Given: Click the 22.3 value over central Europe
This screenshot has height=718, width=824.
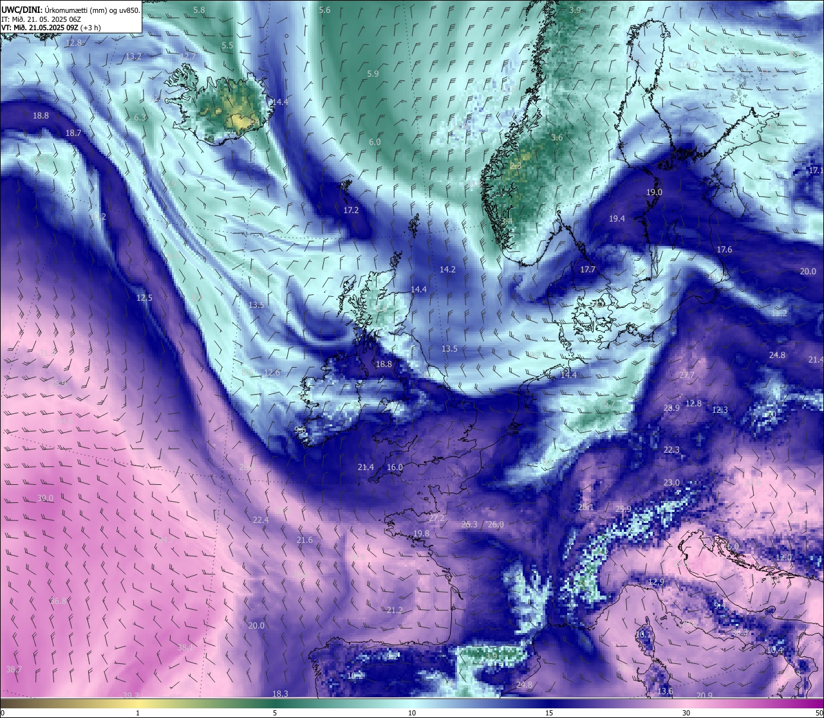Looking at the screenshot, I should (x=671, y=450).
